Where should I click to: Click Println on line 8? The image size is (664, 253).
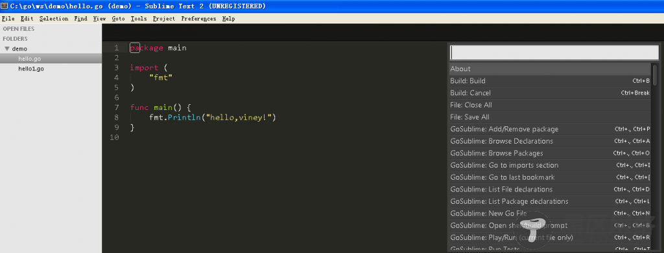[x=184, y=117]
